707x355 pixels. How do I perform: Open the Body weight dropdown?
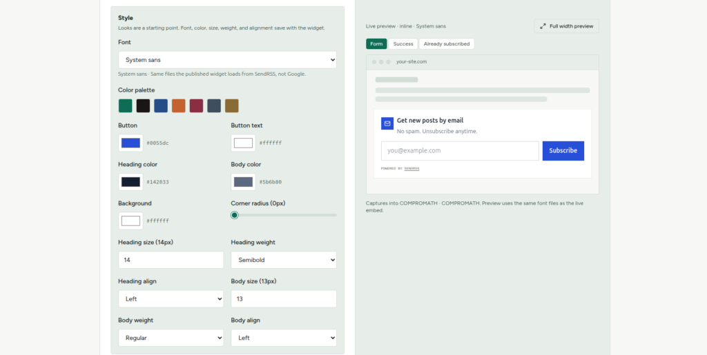point(171,338)
